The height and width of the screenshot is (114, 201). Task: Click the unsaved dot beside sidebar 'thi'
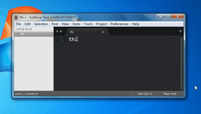pos(18,34)
